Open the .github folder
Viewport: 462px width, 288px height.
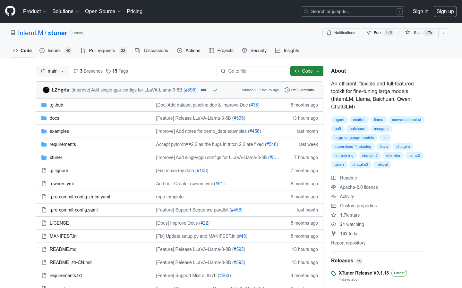56,105
